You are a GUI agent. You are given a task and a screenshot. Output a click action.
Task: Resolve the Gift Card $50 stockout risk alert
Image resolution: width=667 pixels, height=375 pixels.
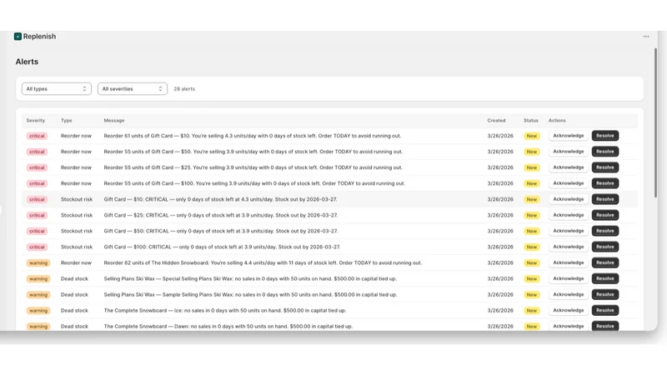605,231
